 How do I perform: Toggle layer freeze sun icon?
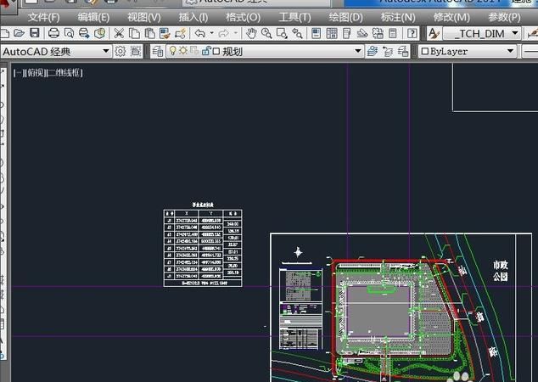[x=182, y=51]
